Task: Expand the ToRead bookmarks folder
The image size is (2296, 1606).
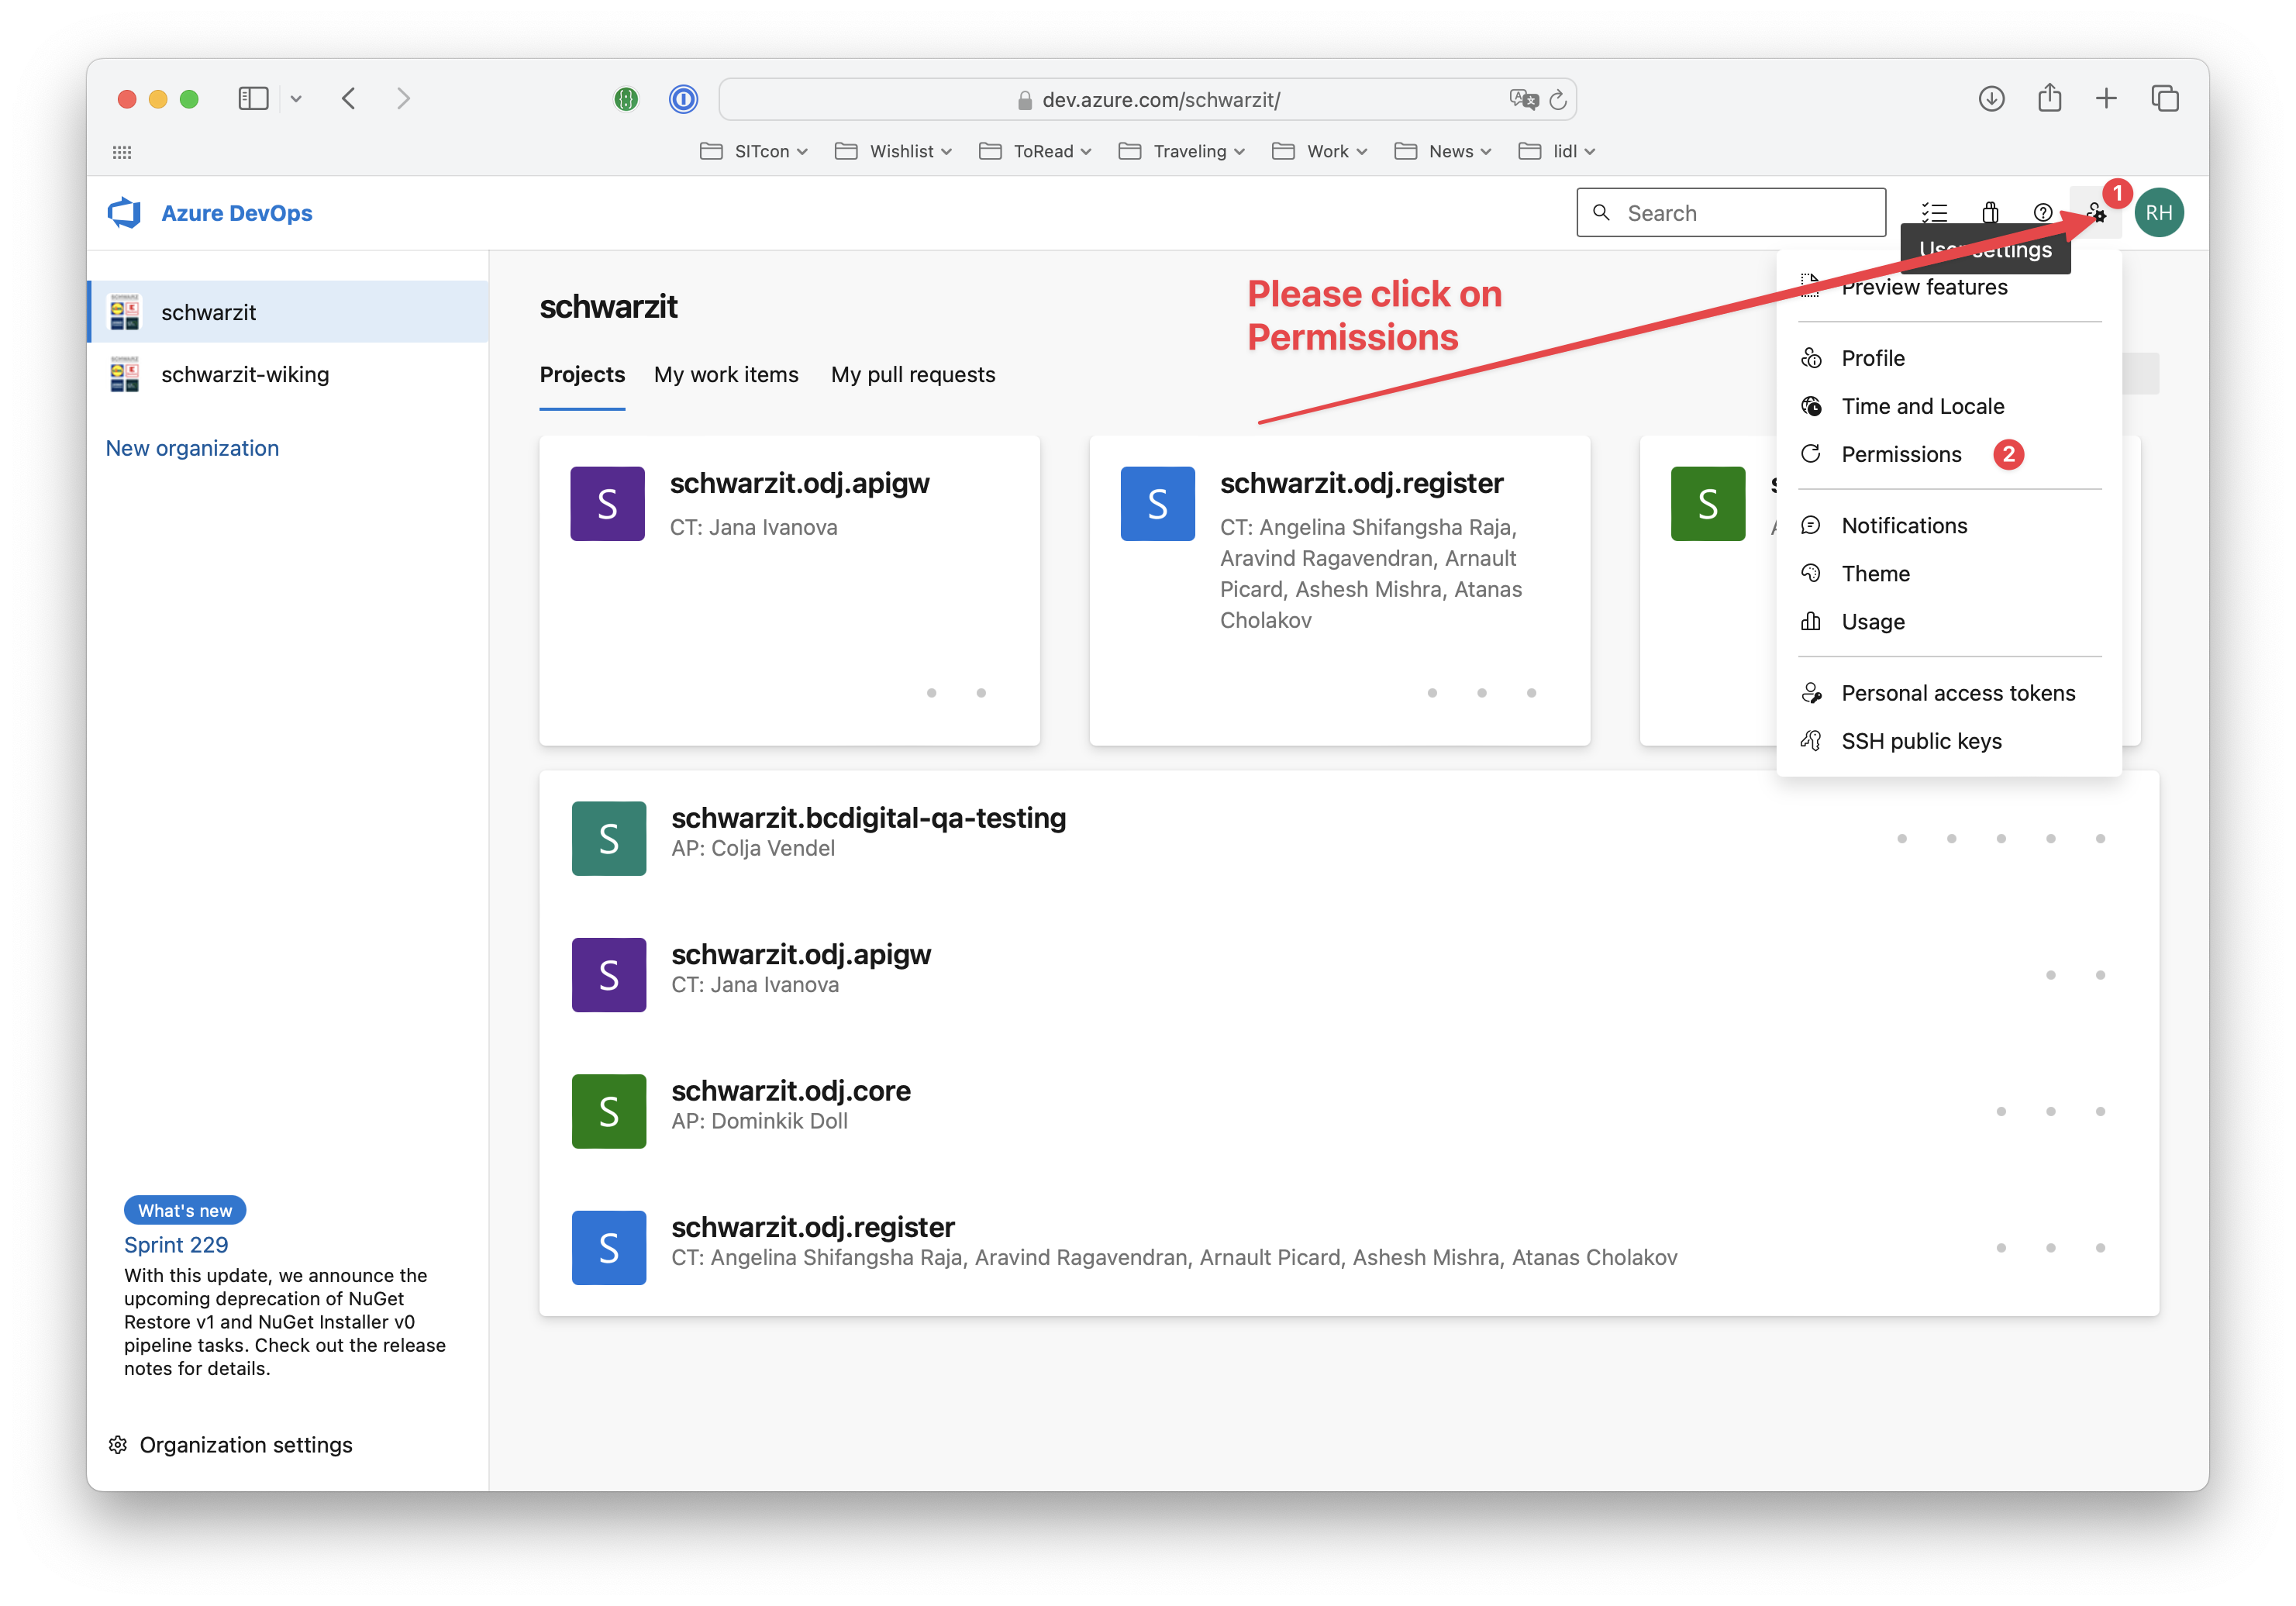Action: (1035, 151)
